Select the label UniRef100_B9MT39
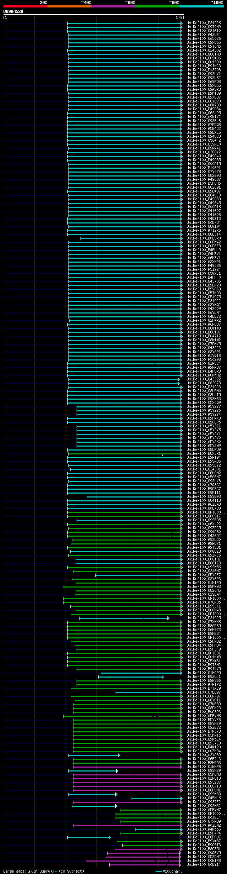Screen dimensions: 227x874 coord(204,93)
